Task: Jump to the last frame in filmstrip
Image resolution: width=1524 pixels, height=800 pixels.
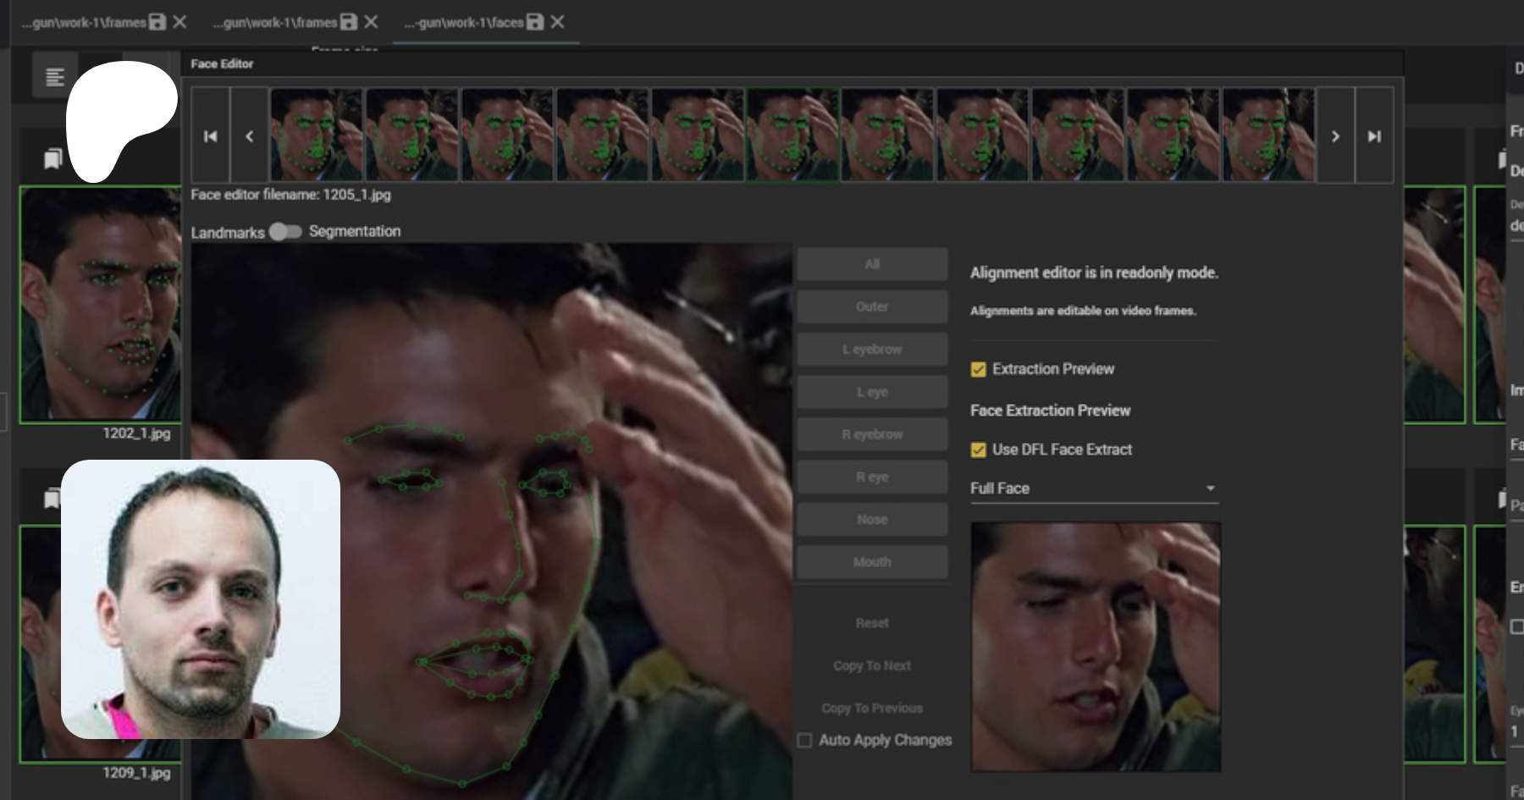Action: pos(1374,136)
